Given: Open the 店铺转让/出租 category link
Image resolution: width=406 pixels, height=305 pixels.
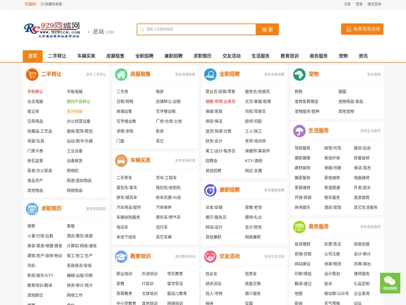Looking at the screenshot, I should (x=168, y=102).
